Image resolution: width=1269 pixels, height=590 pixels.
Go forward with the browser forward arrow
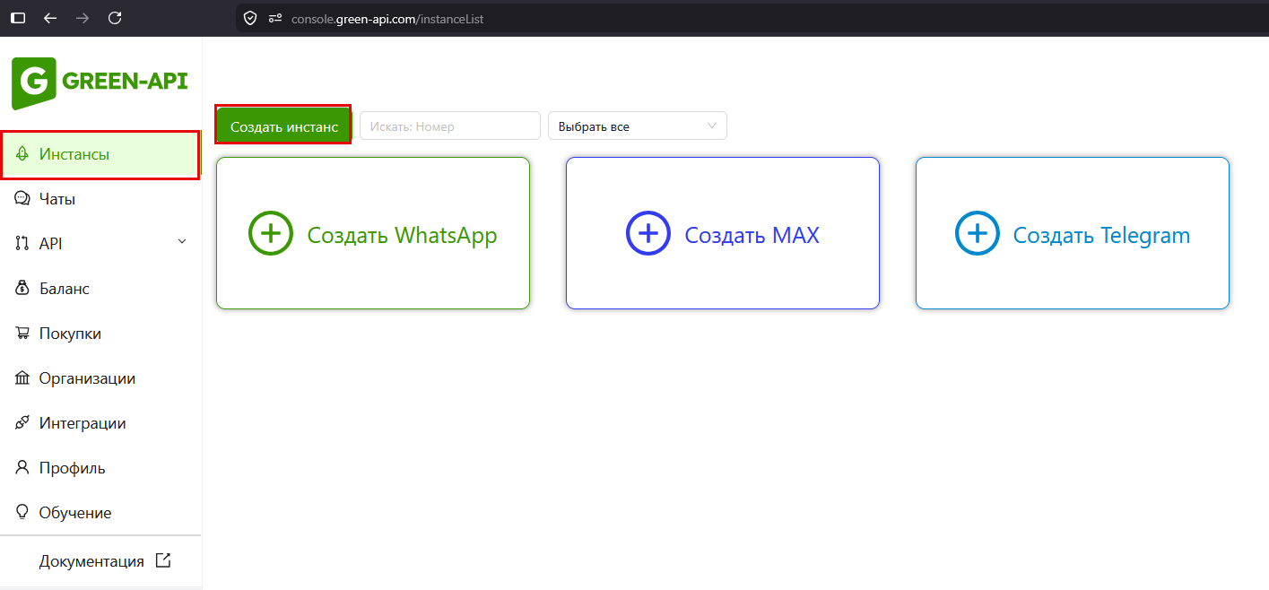coord(83,18)
